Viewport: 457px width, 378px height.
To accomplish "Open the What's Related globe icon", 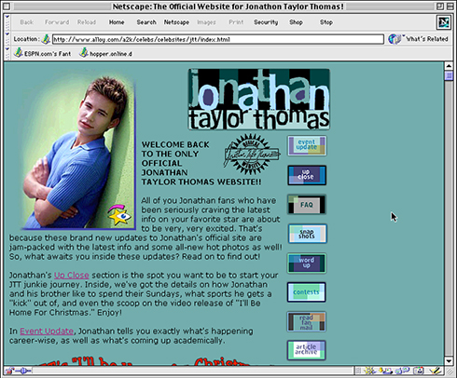I will (395, 39).
